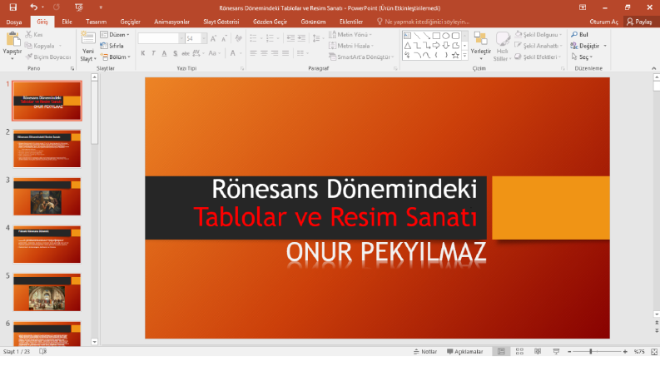Click zoom in plus button
This screenshot has width=660, height=371.
point(625,351)
